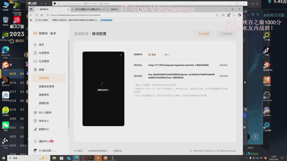Click the VR help info icon

point(169,55)
